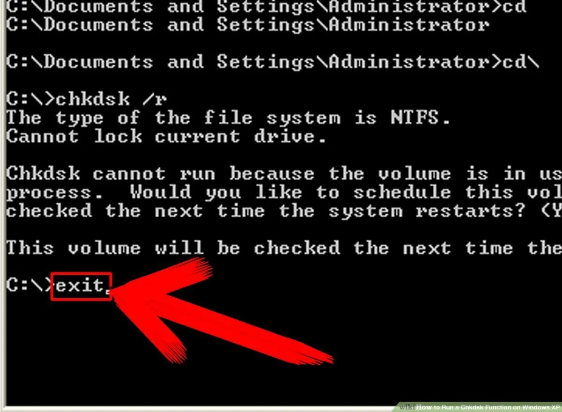The image size is (562, 412).
Task: Place cursor at the underscore after exit
Action: coord(108,292)
